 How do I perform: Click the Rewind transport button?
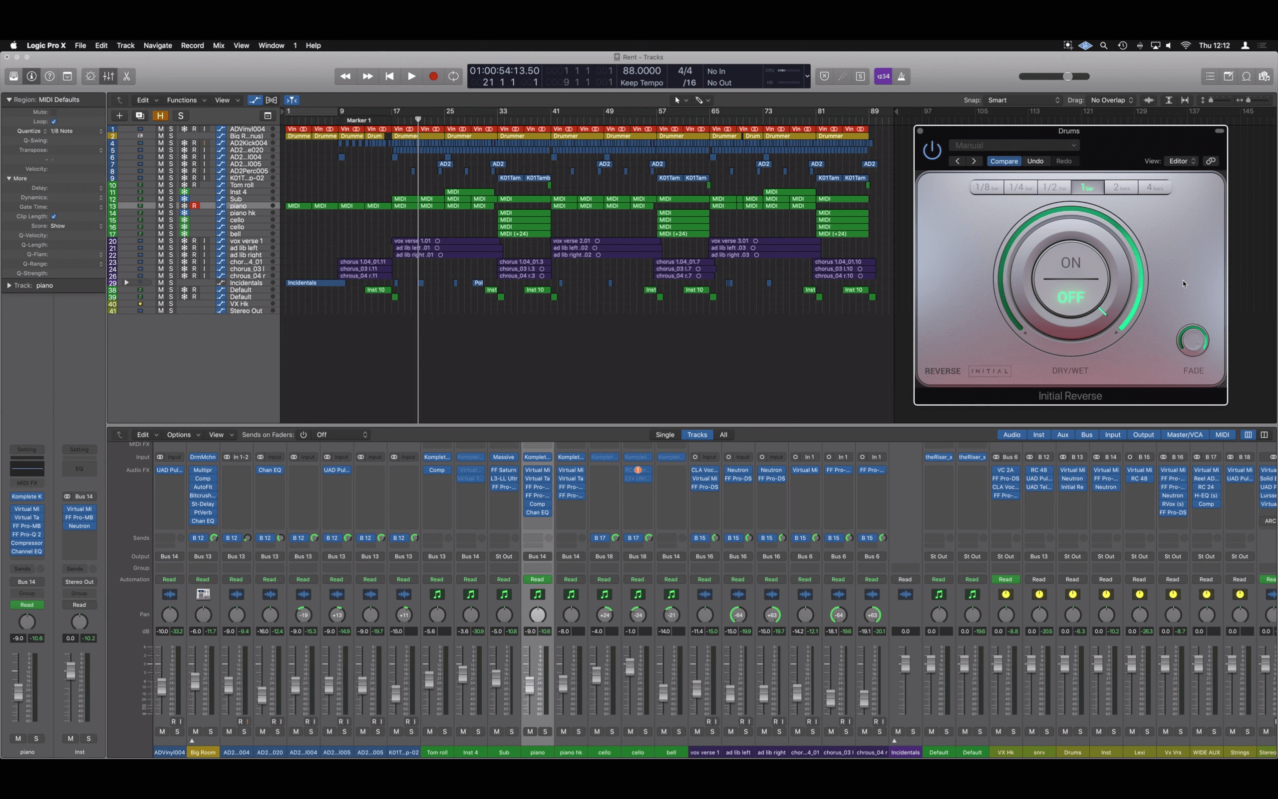[x=345, y=76]
